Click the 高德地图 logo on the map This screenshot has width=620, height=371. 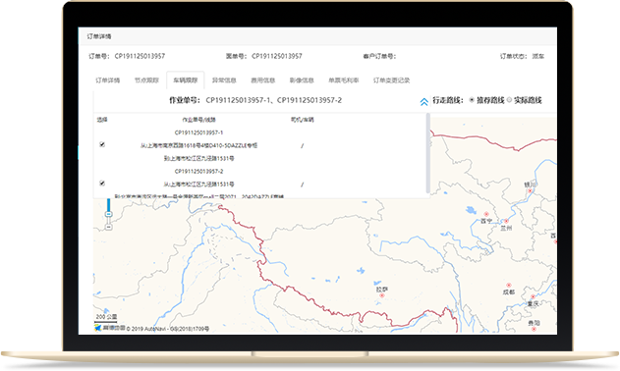click(x=110, y=328)
